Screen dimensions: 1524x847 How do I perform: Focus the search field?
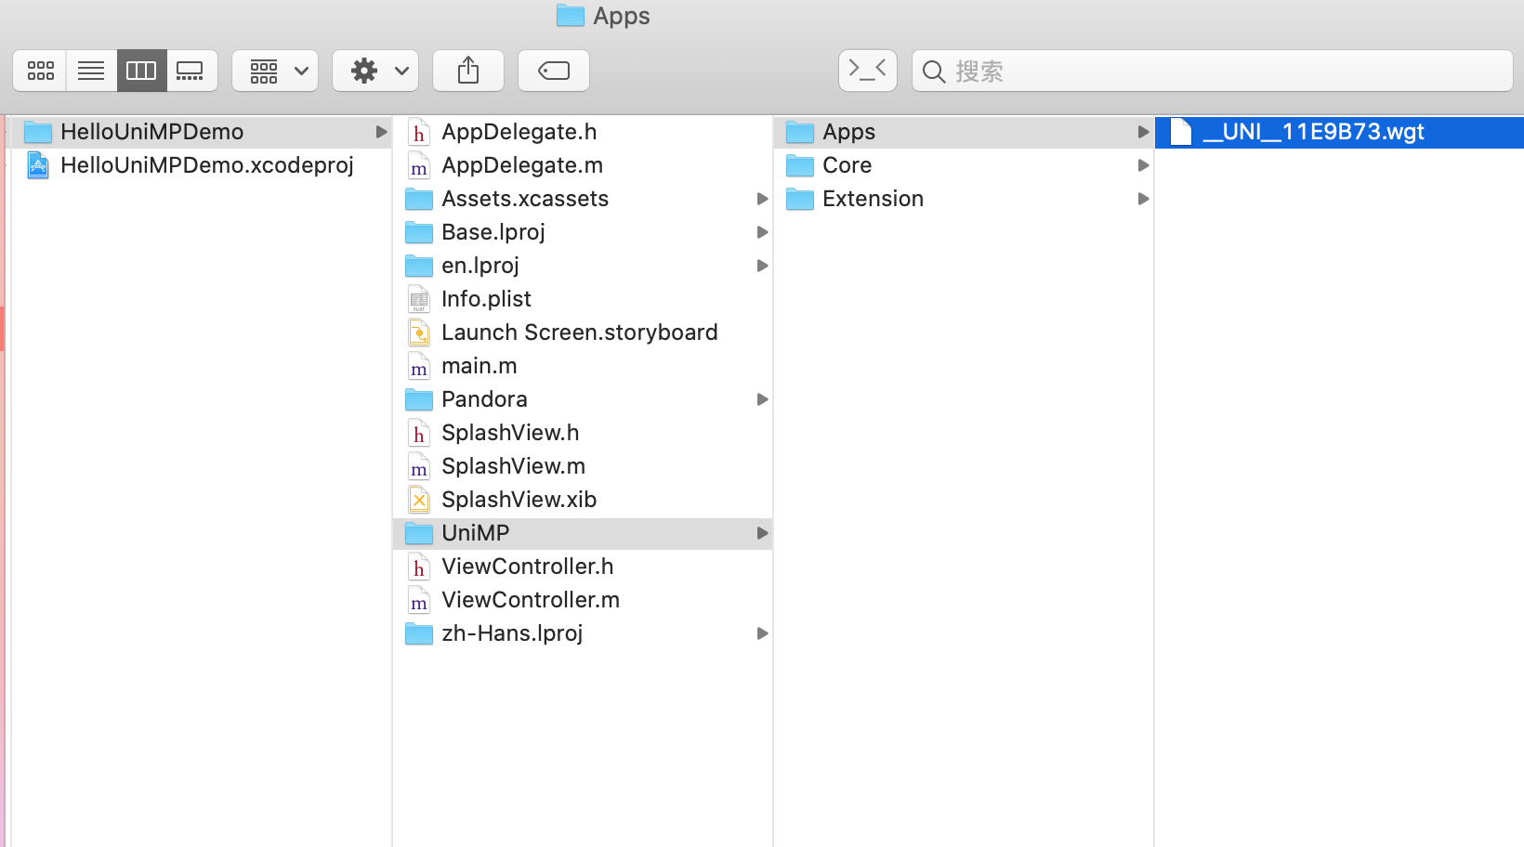pyautogui.click(x=1213, y=71)
